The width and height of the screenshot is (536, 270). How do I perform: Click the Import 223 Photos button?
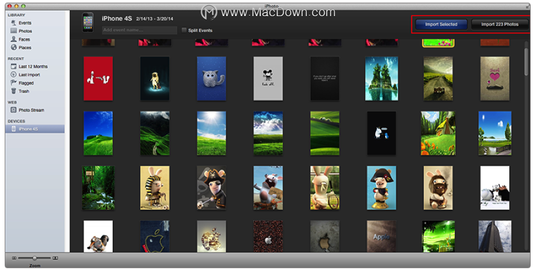pyautogui.click(x=500, y=24)
